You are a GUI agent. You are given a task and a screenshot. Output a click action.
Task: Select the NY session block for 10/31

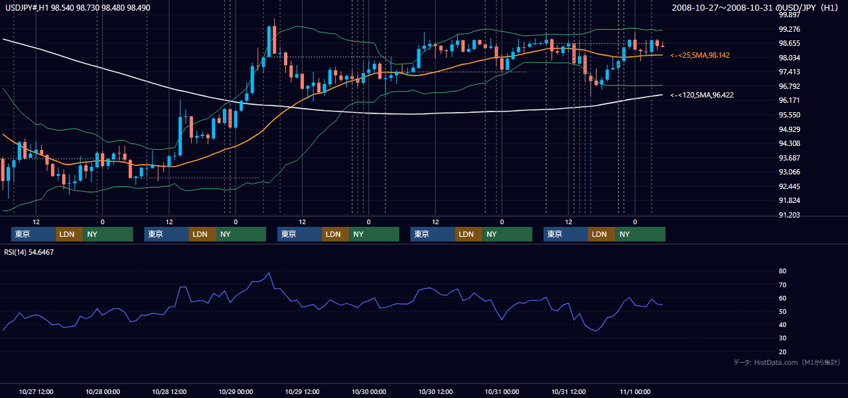(x=640, y=234)
